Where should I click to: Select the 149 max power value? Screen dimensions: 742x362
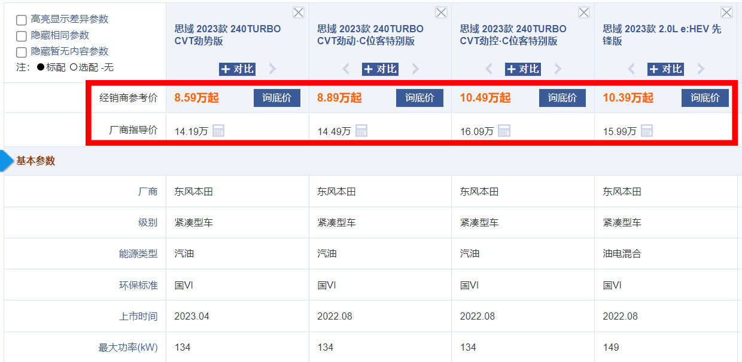point(611,348)
